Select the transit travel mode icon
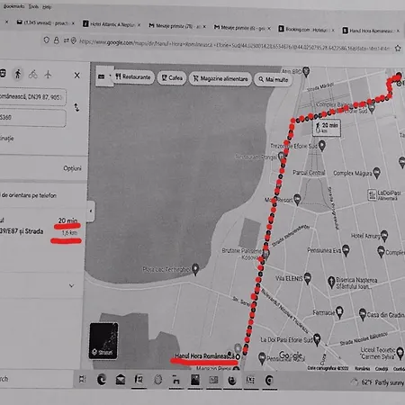 (3, 73)
